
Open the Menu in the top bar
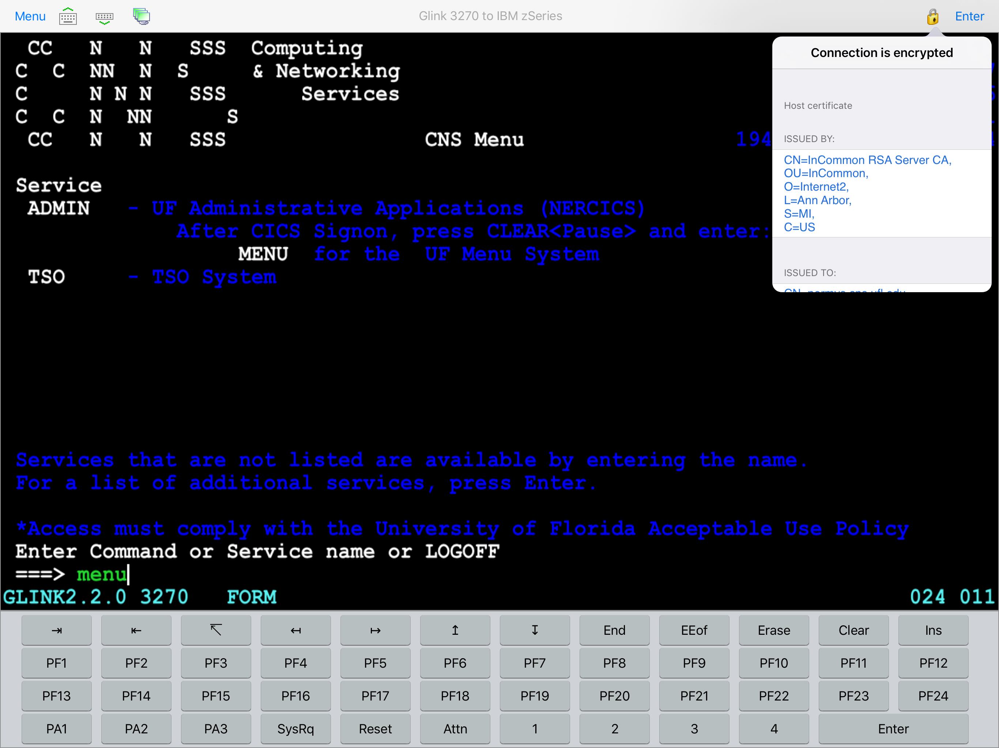(30, 16)
